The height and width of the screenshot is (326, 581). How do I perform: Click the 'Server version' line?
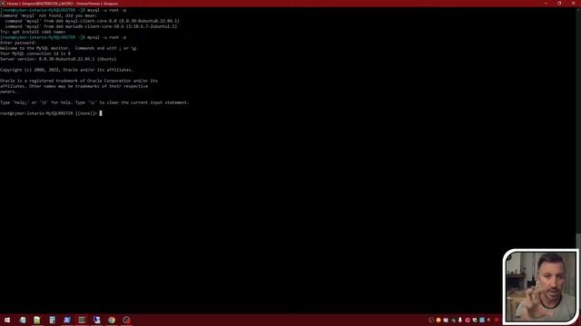tap(58, 59)
